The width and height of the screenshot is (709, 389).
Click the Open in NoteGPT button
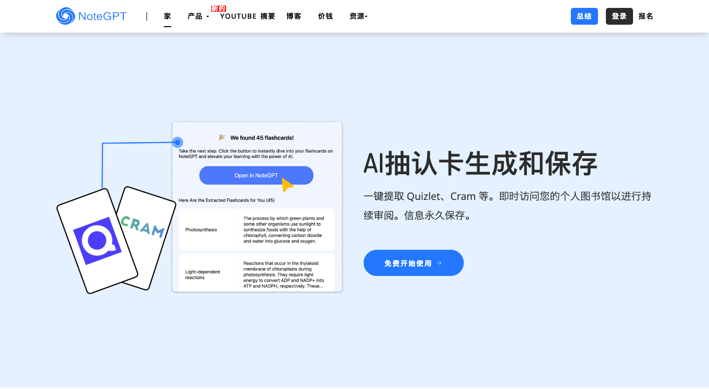[256, 175]
